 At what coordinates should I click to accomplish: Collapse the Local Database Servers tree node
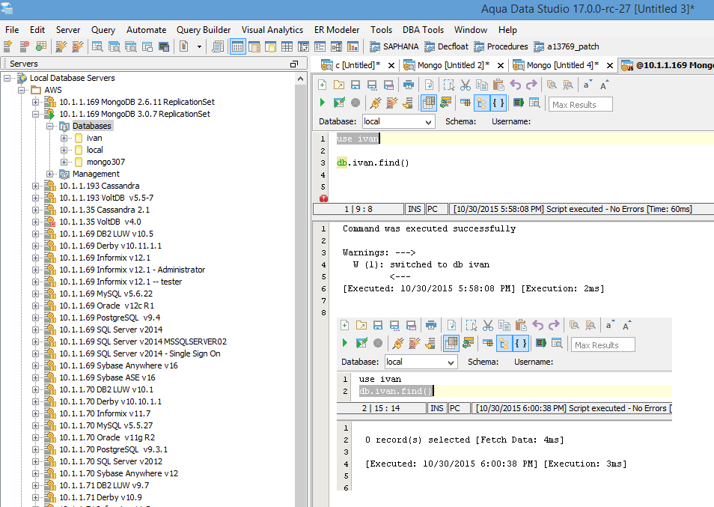click(x=7, y=79)
